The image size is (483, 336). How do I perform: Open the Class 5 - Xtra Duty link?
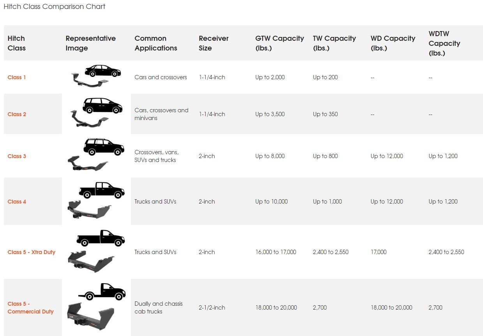(x=32, y=252)
